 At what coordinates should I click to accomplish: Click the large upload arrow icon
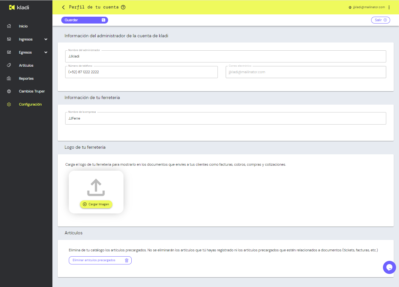(x=96, y=187)
